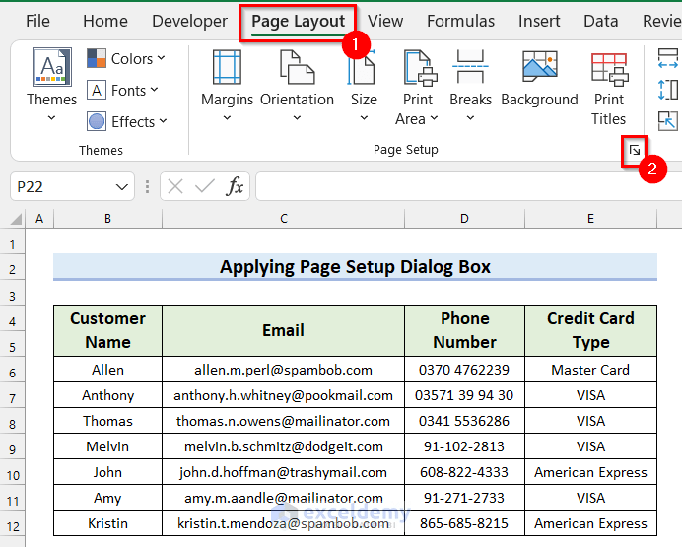Click the Orientation icon
Viewport: 682px width, 547px height.
(297, 67)
